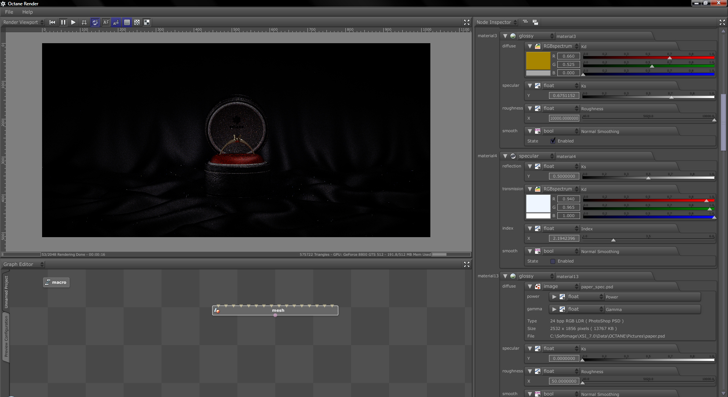
Task: Select the mesh node in Graph Editor
Action: coord(275,311)
